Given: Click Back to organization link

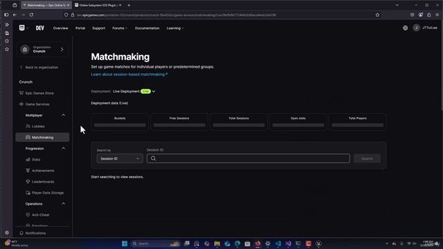Looking at the screenshot, I should pos(39,67).
